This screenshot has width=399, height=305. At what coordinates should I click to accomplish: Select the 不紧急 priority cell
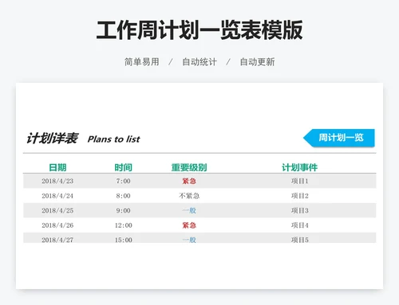pos(189,196)
